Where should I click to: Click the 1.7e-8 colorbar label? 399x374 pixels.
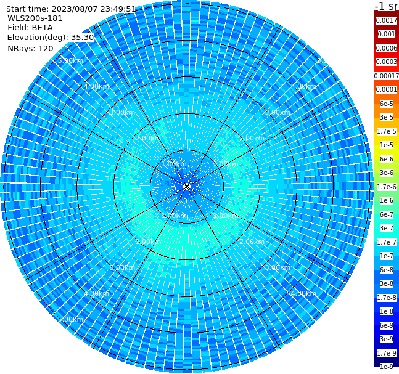point(387,298)
